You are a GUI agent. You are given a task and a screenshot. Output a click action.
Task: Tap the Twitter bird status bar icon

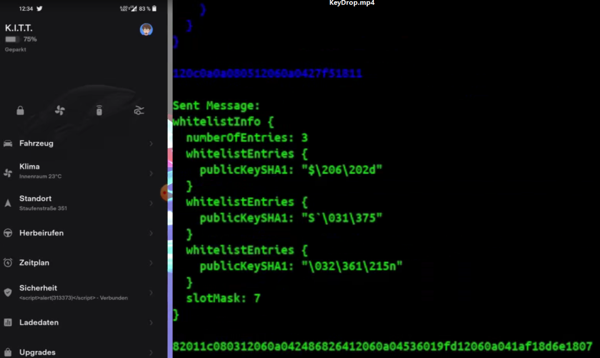point(39,8)
